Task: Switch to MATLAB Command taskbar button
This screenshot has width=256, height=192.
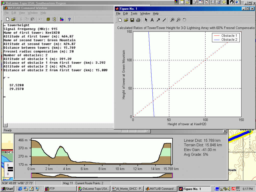Action: click(x=161, y=189)
